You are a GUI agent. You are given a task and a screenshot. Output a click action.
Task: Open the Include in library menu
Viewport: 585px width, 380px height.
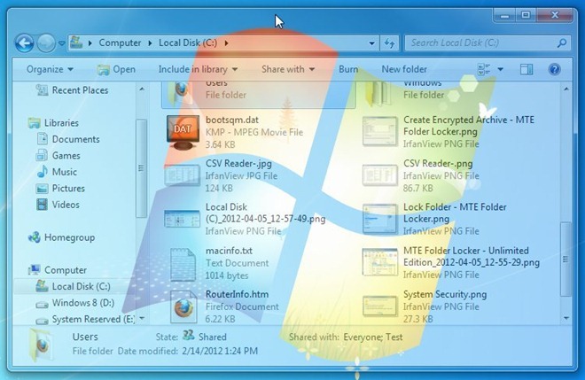click(x=198, y=69)
